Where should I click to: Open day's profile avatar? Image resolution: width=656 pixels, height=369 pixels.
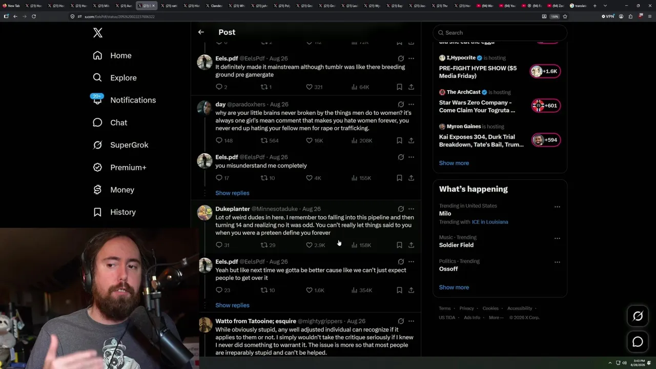pos(205,108)
